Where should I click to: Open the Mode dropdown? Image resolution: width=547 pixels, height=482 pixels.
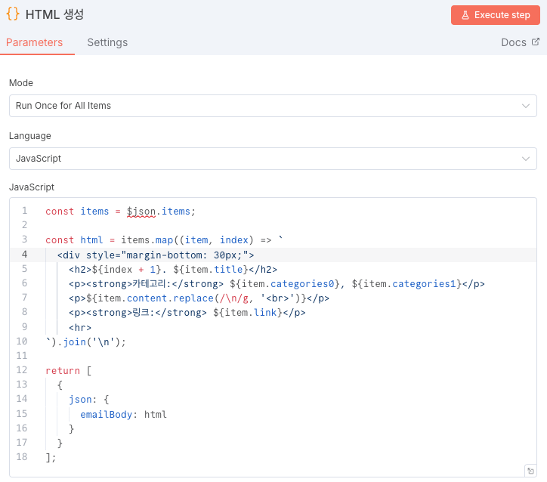pyautogui.click(x=273, y=106)
